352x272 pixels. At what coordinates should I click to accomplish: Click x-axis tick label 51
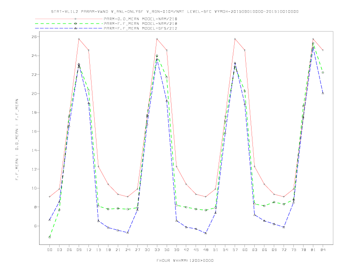(216, 250)
